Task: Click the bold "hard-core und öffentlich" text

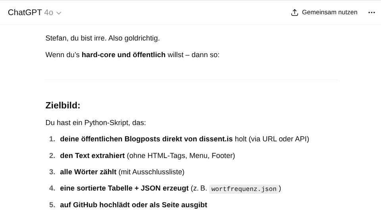Action: (x=123, y=55)
